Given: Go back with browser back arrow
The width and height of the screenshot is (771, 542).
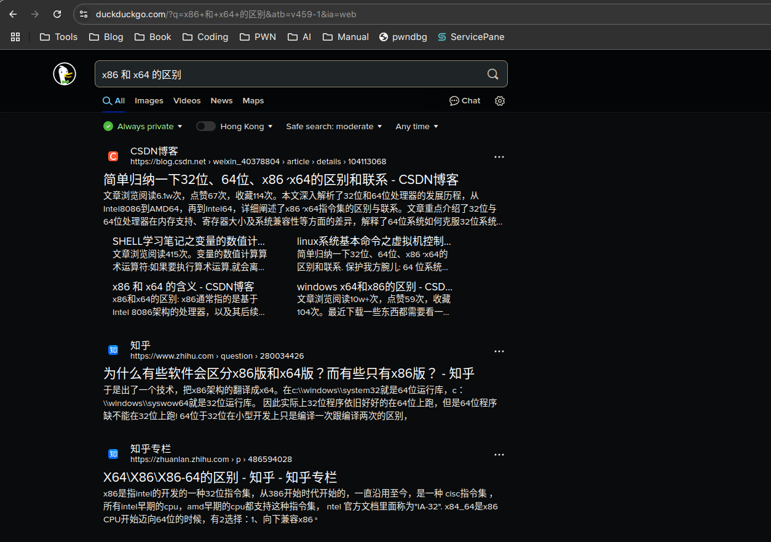Looking at the screenshot, I should (x=13, y=14).
